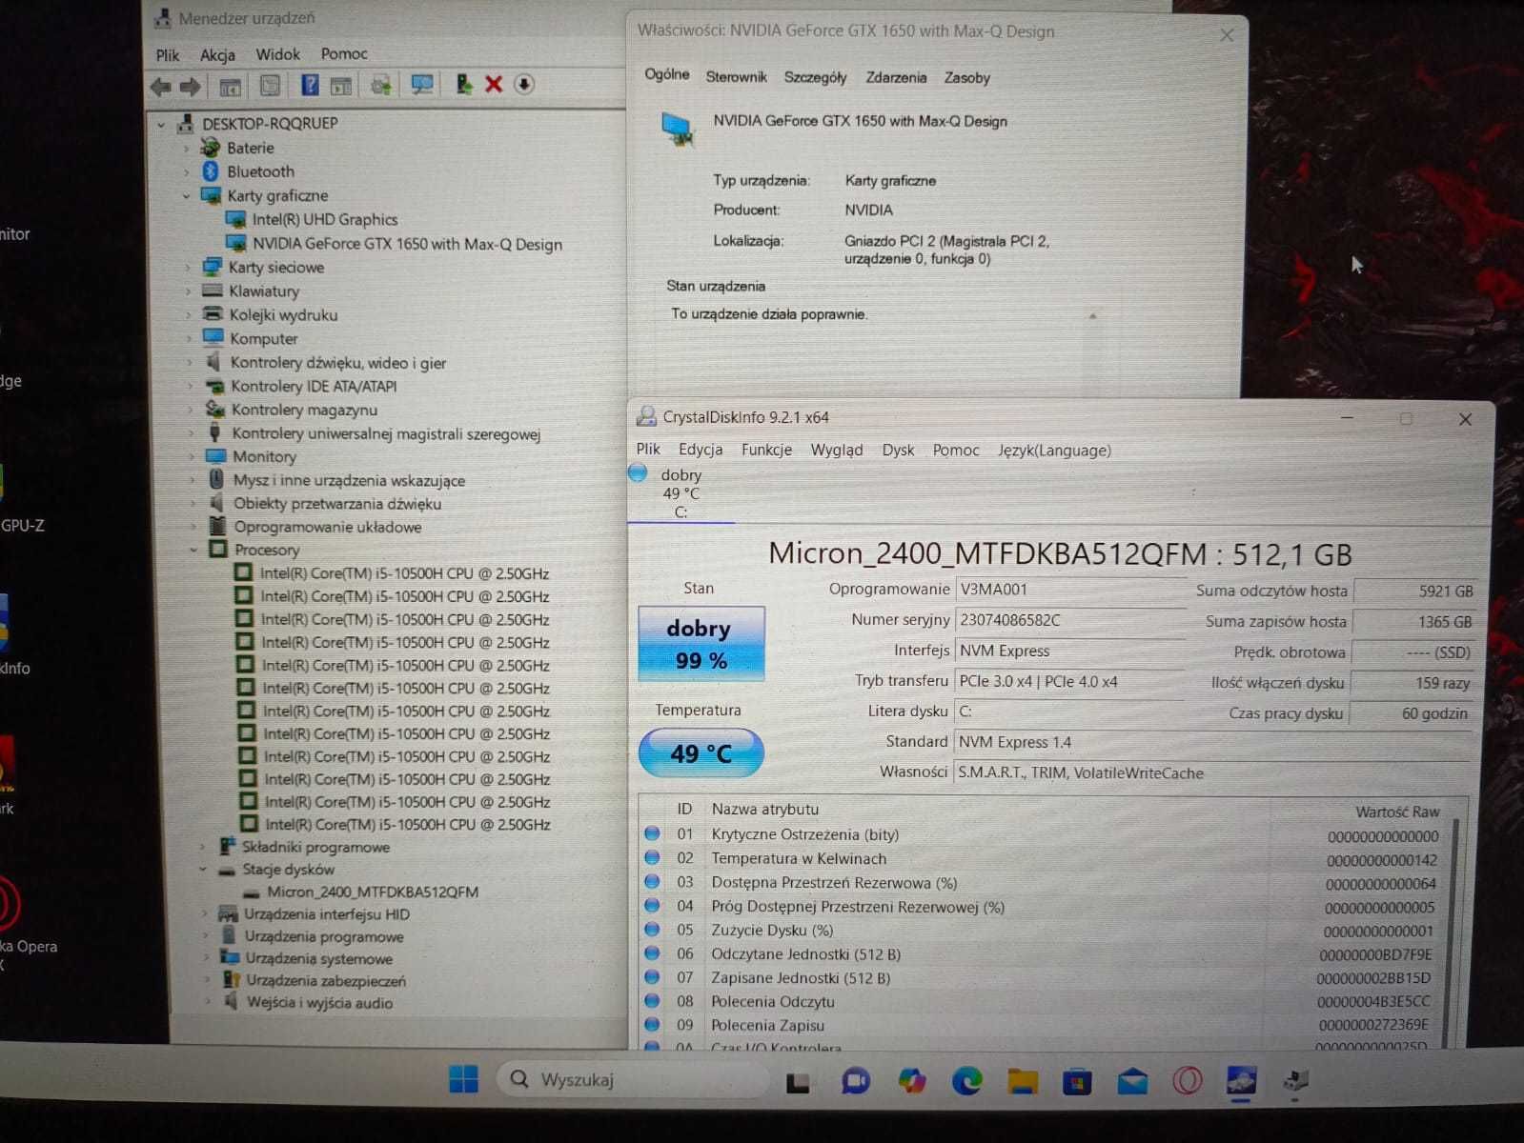Click the CrystalDiskInfo taskbar icon
The height and width of the screenshot is (1143, 1524).
[1241, 1080]
